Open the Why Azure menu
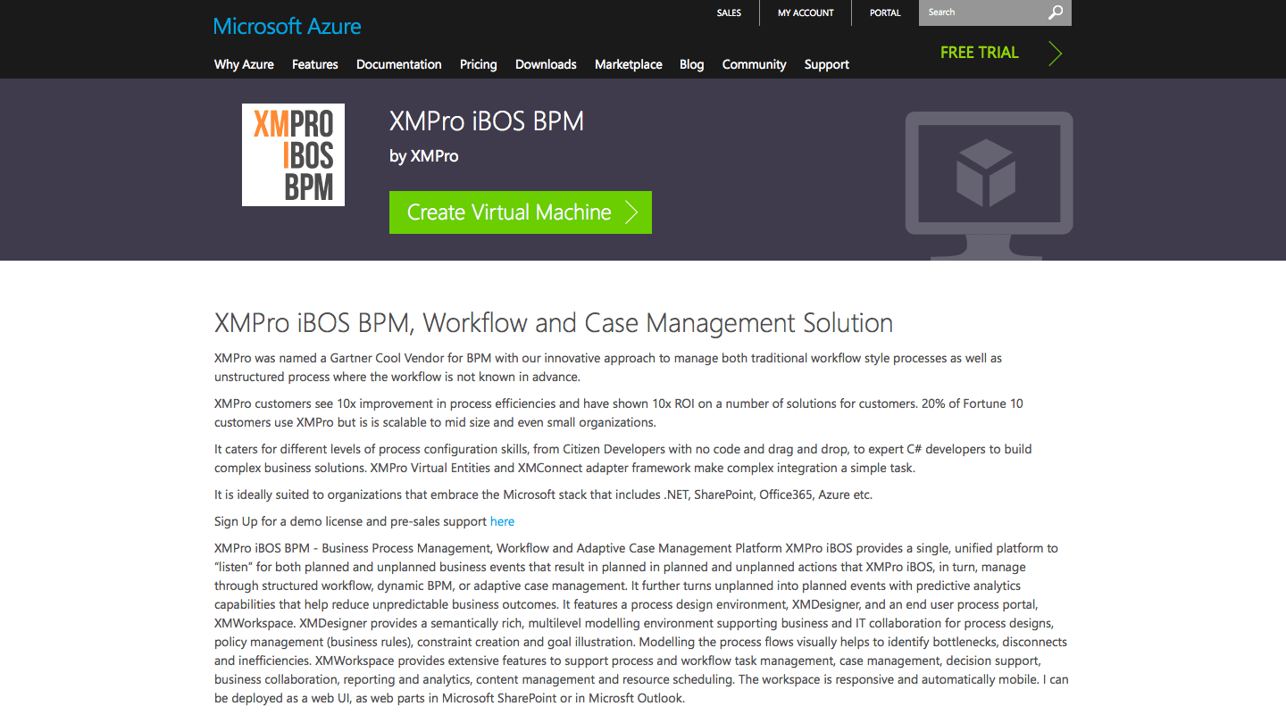This screenshot has width=1286, height=723. pos(244,64)
